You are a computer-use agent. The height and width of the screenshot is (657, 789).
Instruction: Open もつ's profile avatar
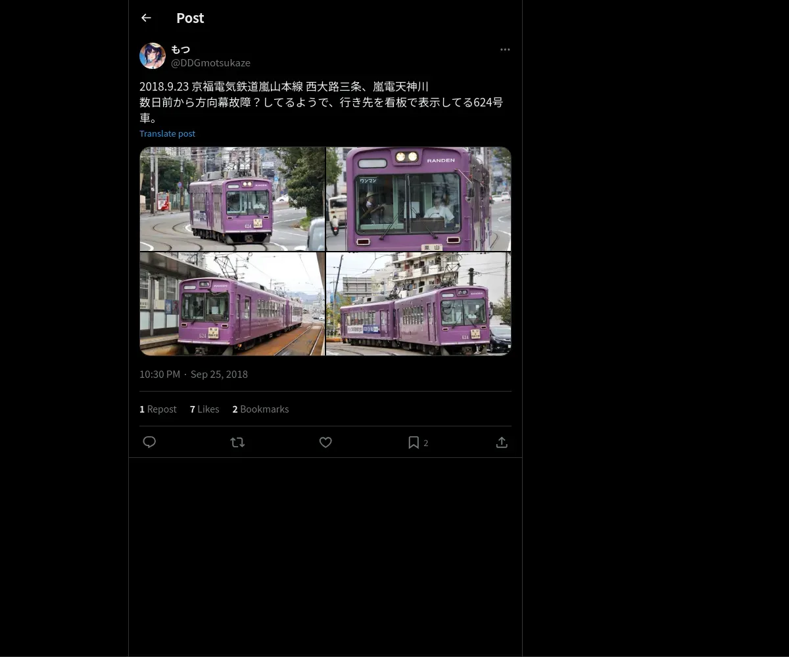coord(153,56)
